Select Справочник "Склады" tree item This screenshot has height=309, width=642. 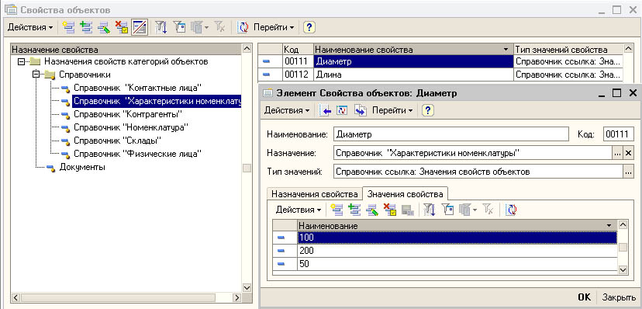[x=117, y=141]
